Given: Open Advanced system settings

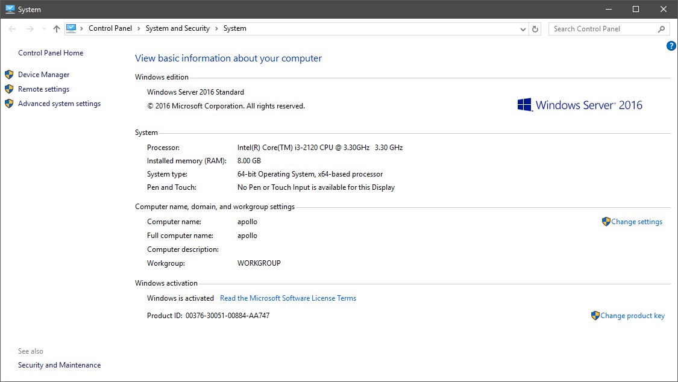Looking at the screenshot, I should (x=59, y=104).
